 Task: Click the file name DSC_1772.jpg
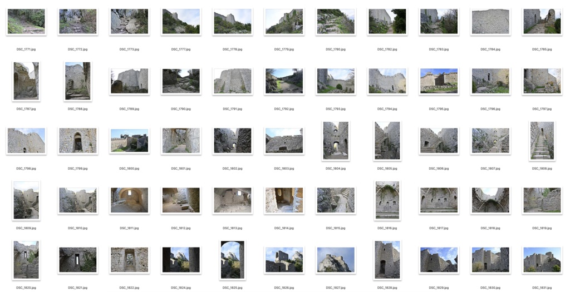(x=78, y=49)
